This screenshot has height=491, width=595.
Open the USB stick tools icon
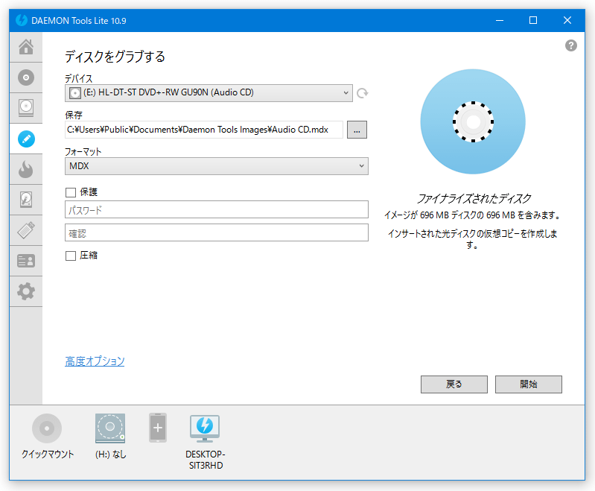26,230
